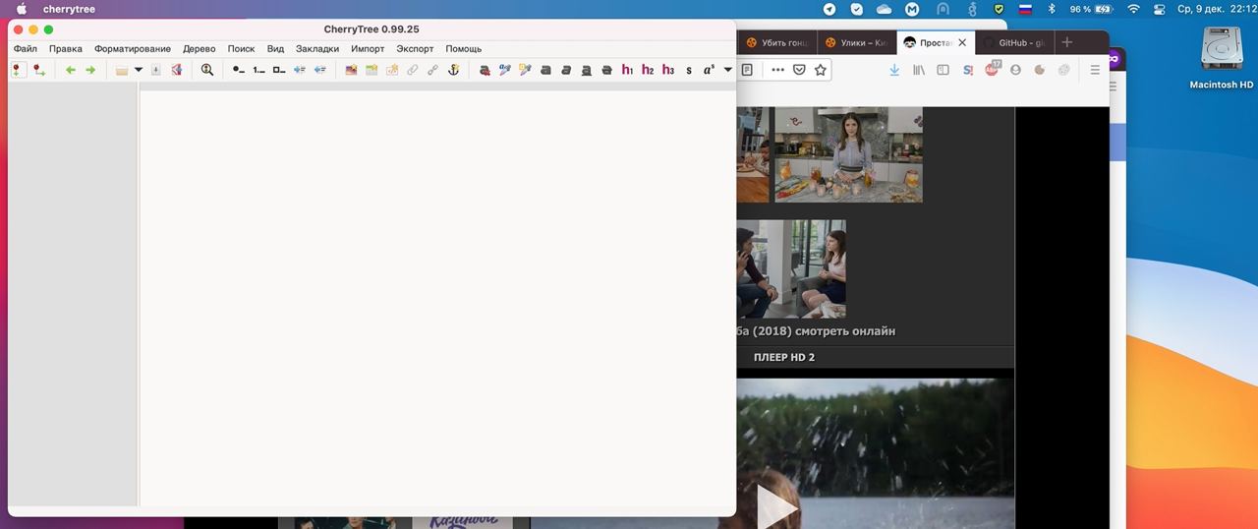Image resolution: width=1258 pixels, height=529 pixels.
Task: Open the Импорт menu
Action: [x=368, y=48]
